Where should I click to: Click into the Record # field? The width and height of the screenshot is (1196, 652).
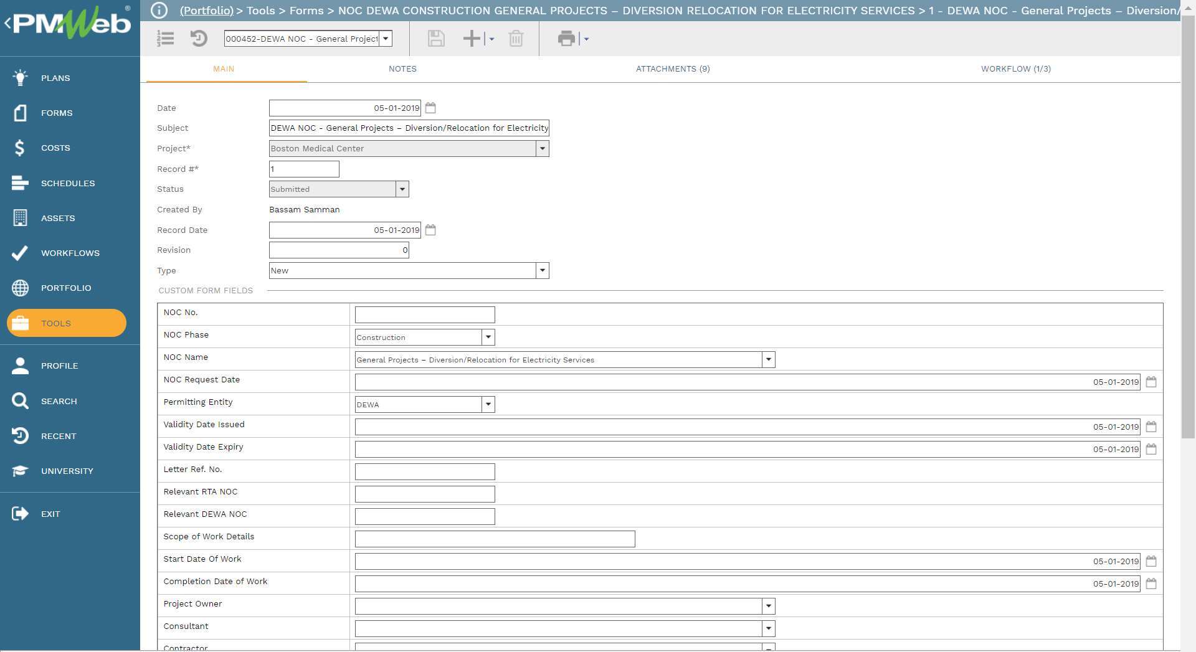click(304, 169)
